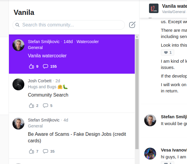Like the Community Search post
This screenshot has height=164, width=187.
31,105
